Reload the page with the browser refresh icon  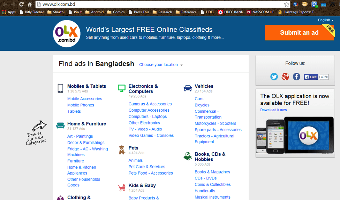point(21,4)
